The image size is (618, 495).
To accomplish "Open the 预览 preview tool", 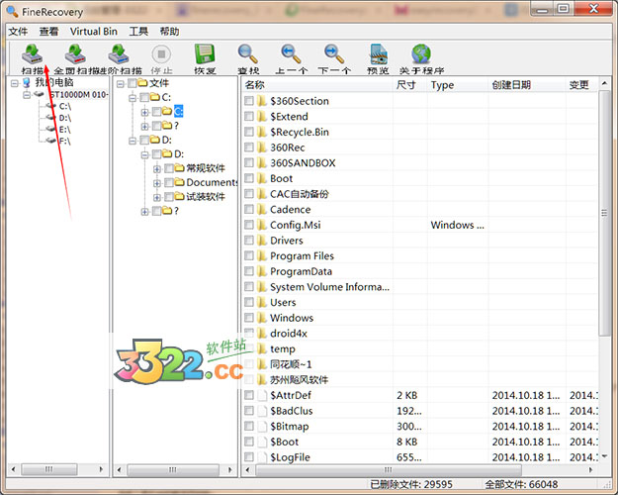I will (x=379, y=54).
